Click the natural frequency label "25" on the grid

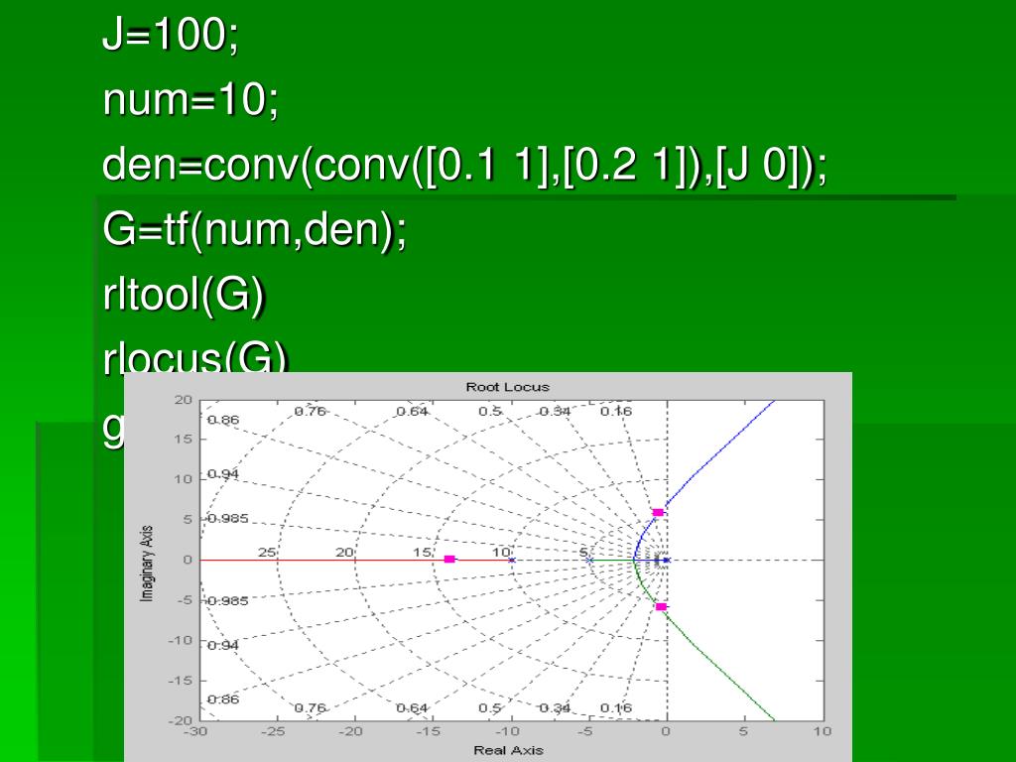click(267, 553)
